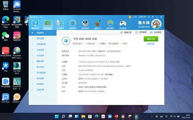Click 保存截屏 save screenshot
Image resolution: width=193 pixels, height=120 pixels.
tap(141, 32)
